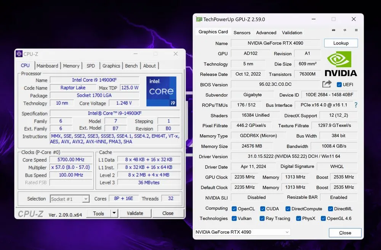Click the processor Name field Intel Core i9 14900KF

click(94, 80)
